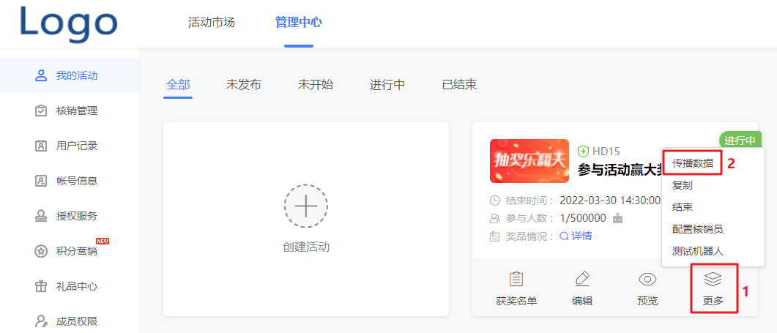Click the magnifier icon before 详情
Screen dimensions: 777x333
pos(564,236)
